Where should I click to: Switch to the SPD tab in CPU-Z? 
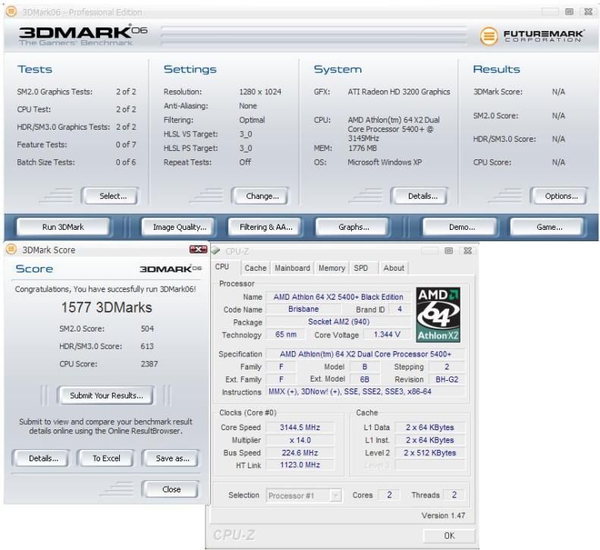pos(361,268)
